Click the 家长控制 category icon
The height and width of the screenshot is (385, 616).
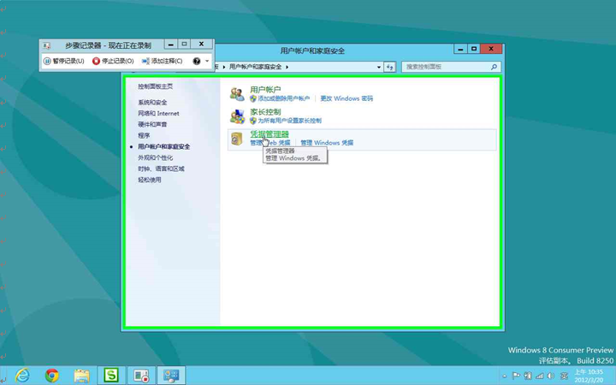click(237, 115)
